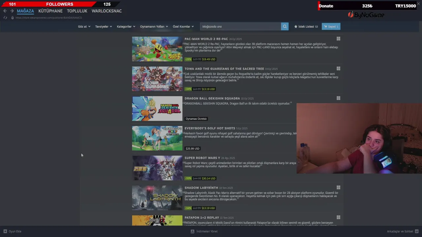Image resolution: width=422 pixels, height=237 pixels.
Task: Open the WARLOCKSNAC profile tab
Action: click(x=107, y=11)
